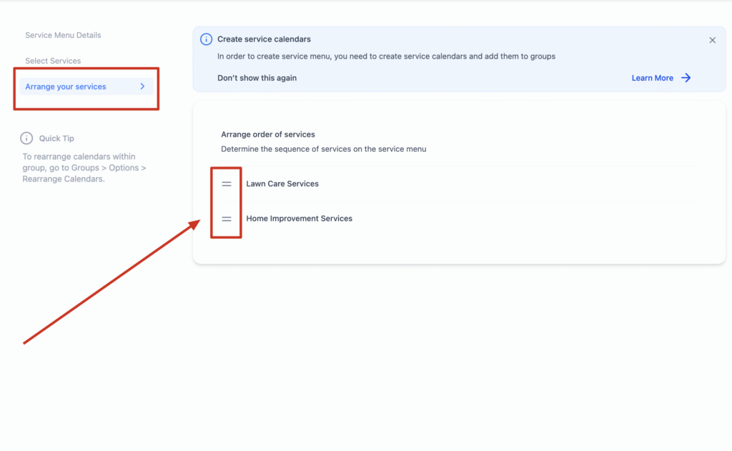This screenshot has width=732, height=451.
Task: Click the arrow icon beside Learn More
Action: [x=686, y=78]
